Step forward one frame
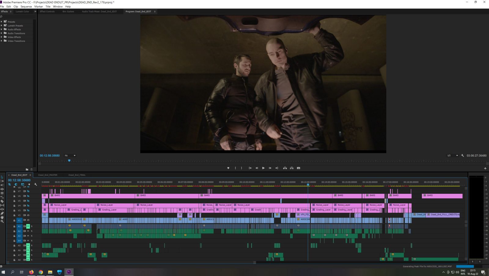Viewport: 489px width, 276px height. tap(270, 168)
